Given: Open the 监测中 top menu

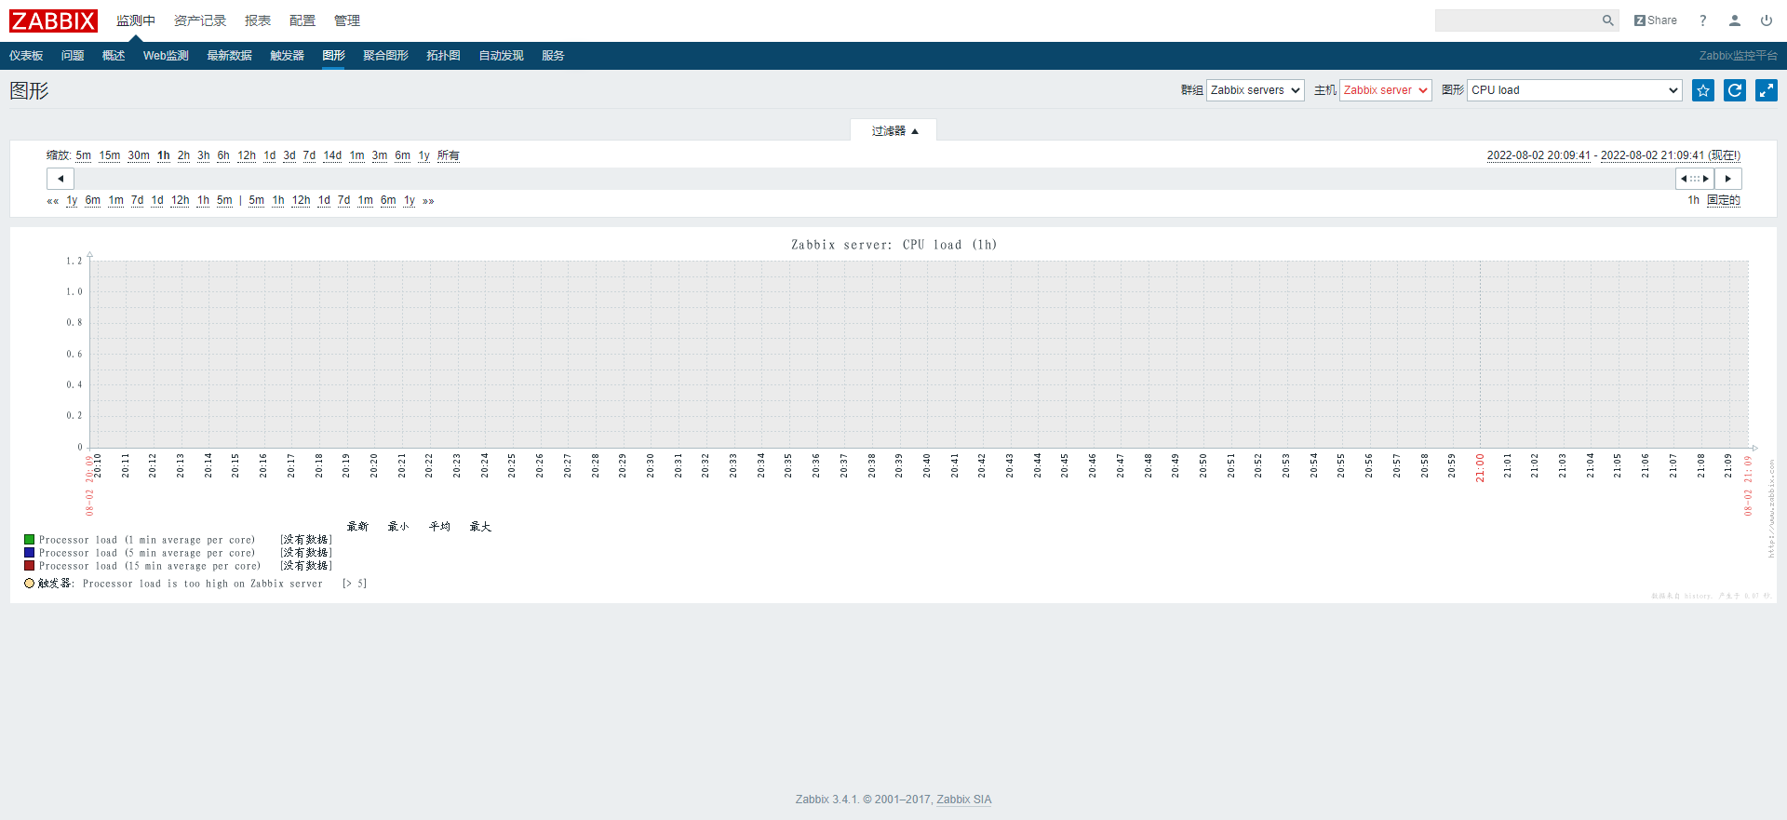Looking at the screenshot, I should pyautogui.click(x=136, y=20).
